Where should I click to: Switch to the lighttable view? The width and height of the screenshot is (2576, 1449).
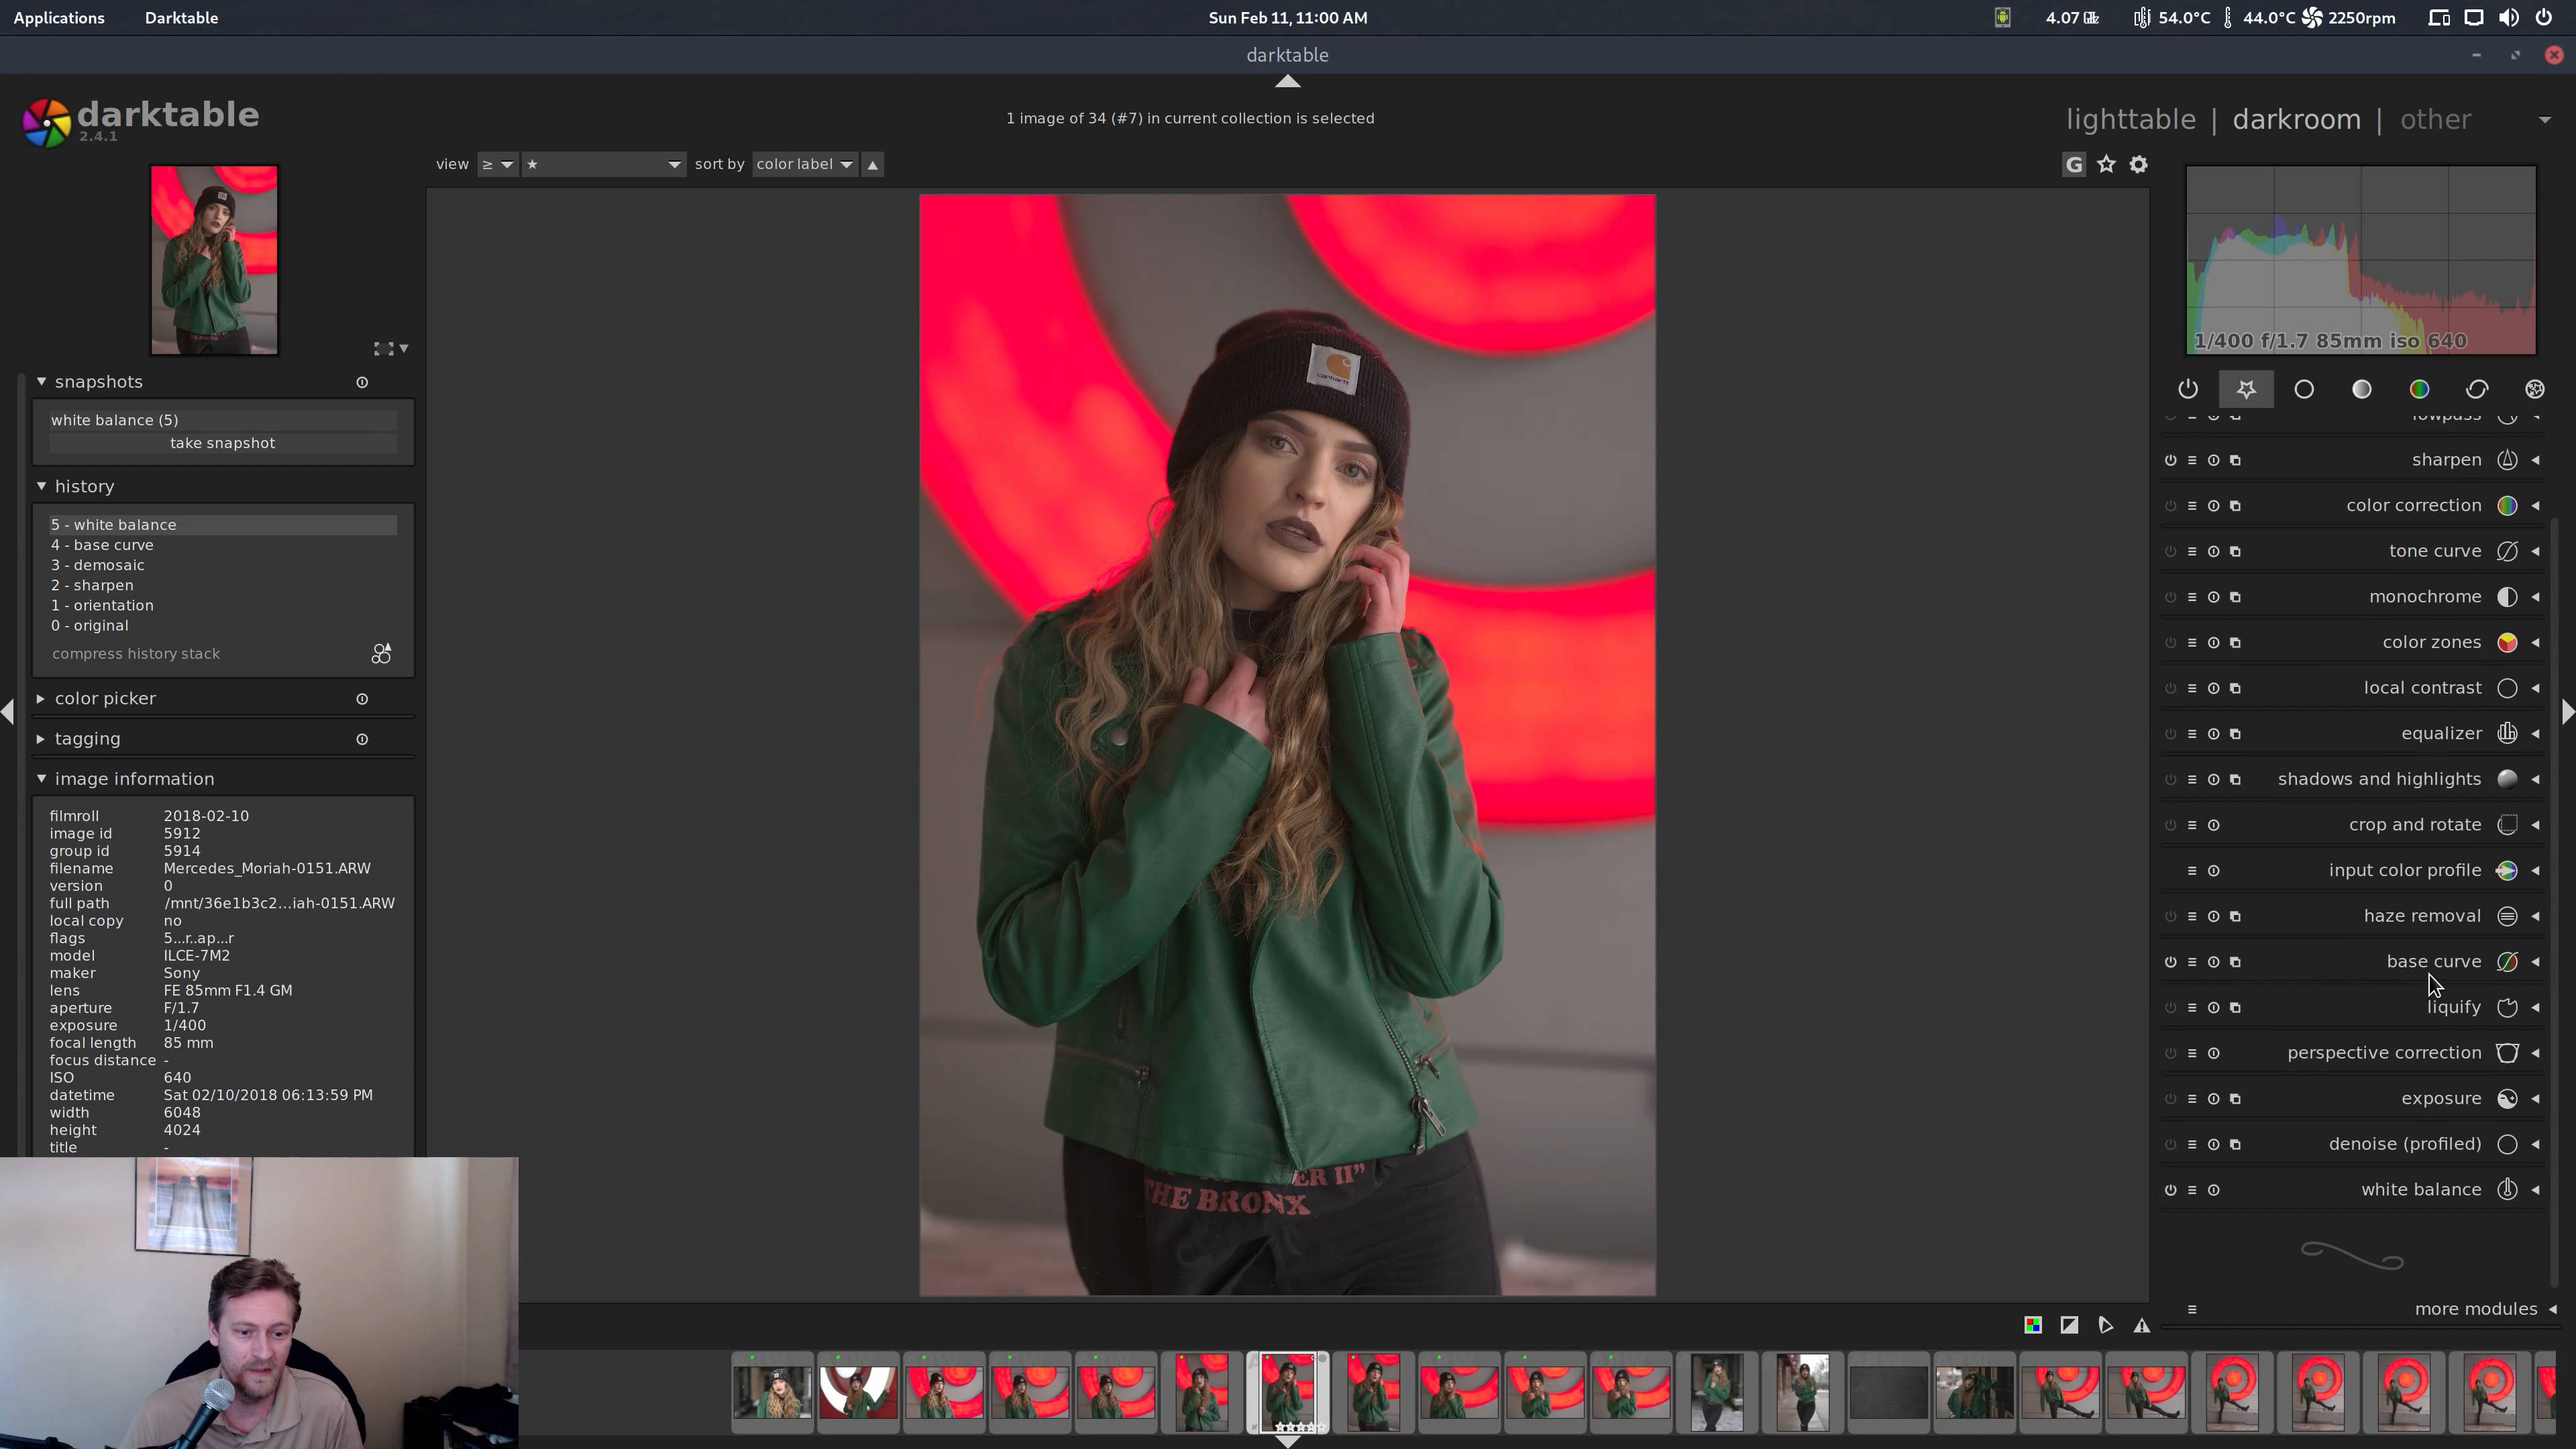click(2130, 120)
